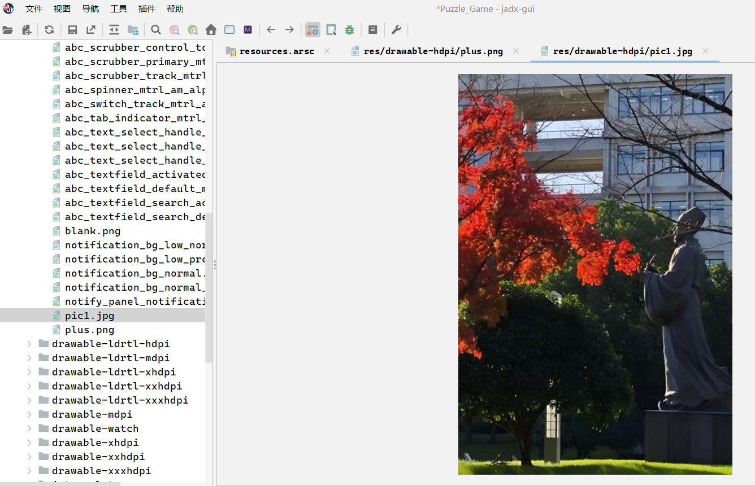Click the Reload files icon
Screen dimensions: 755x486
pos(49,30)
